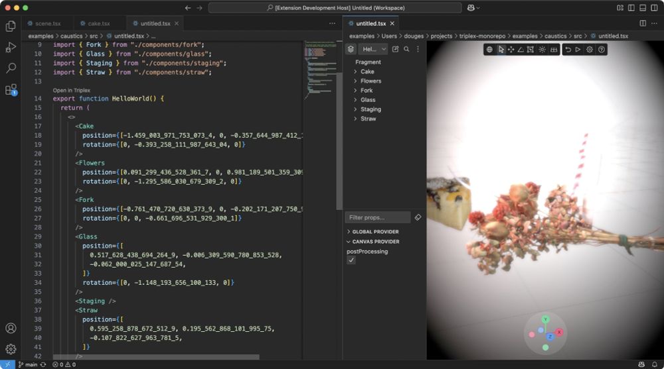Open the vertical three-dot menu in scene panel
This screenshot has width=664, height=369.
click(x=418, y=49)
